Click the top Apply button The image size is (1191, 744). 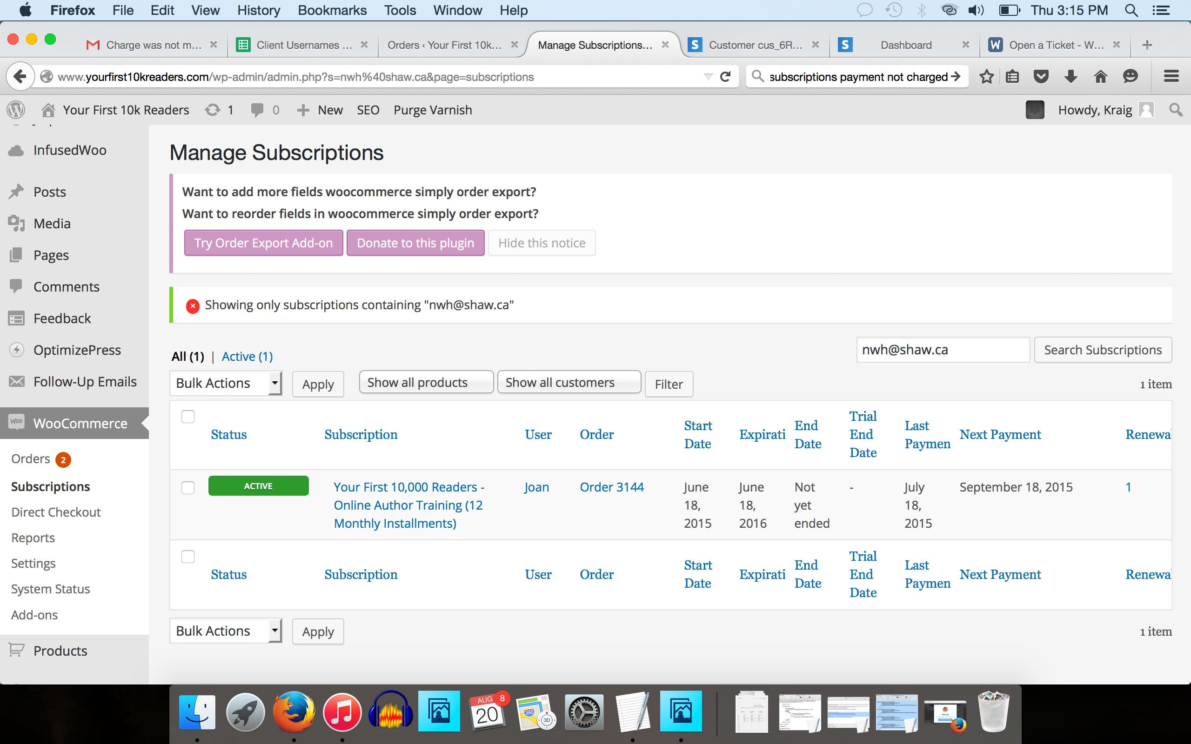318,384
